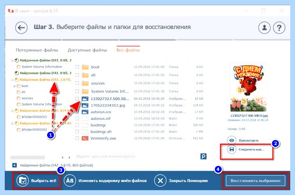Screen dimensions: 295x195
Task: Tick the checkbox for autorun.inf
Action: (77, 118)
